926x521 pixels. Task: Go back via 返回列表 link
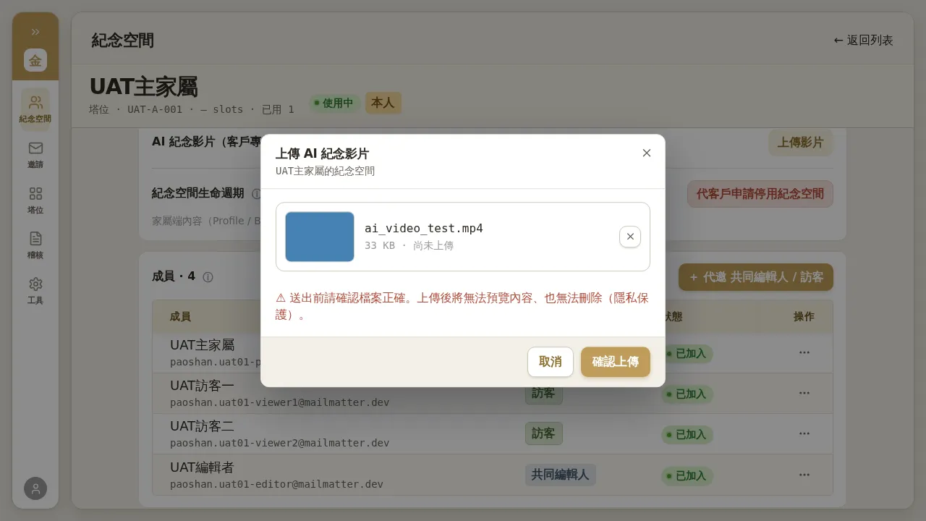[x=864, y=41]
